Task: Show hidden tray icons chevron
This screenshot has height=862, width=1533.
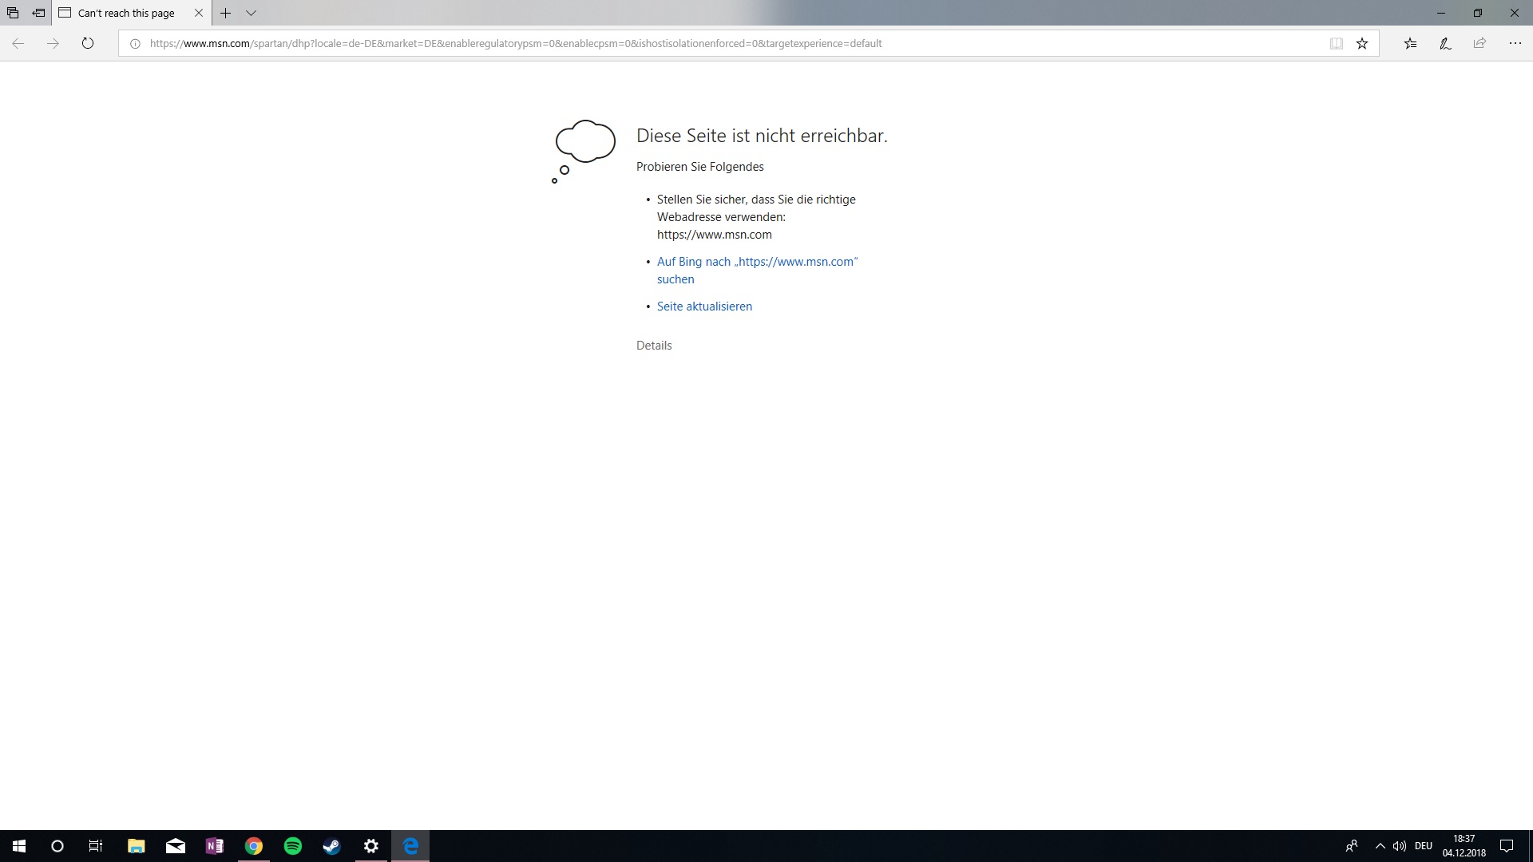Action: pos(1380,846)
